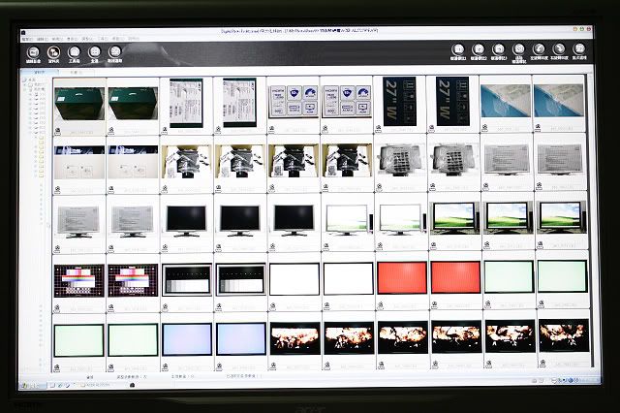The image size is (620, 413).
Task: Click the Select All toolbar icon
Action: click(95, 53)
